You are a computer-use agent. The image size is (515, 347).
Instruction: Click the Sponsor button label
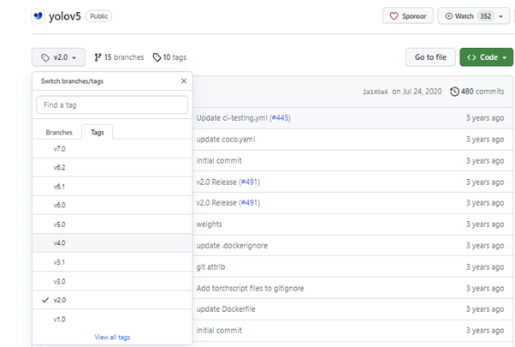[414, 16]
